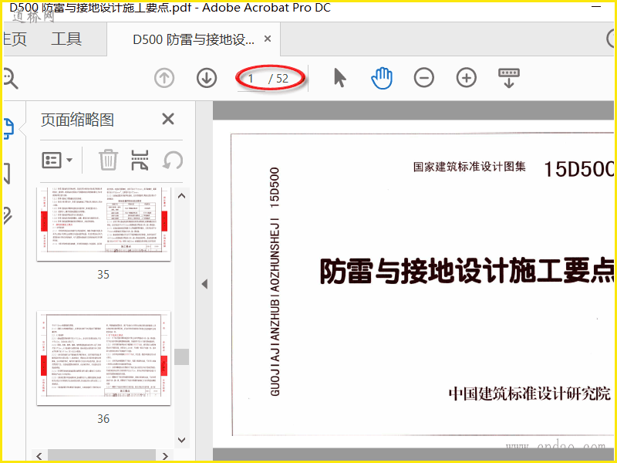Click thumbnail panel vertical scrollbar handle
The height and width of the screenshot is (463, 617).
pyautogui.click(x=181, y=357)
